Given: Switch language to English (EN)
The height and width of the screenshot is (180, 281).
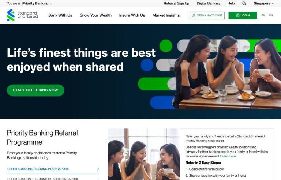Looking at the screenshot, I should (x=263, y=15).
